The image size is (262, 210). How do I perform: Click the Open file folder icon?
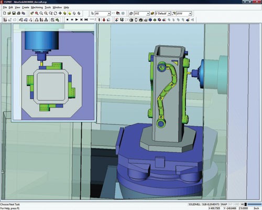tap(9, 13)
